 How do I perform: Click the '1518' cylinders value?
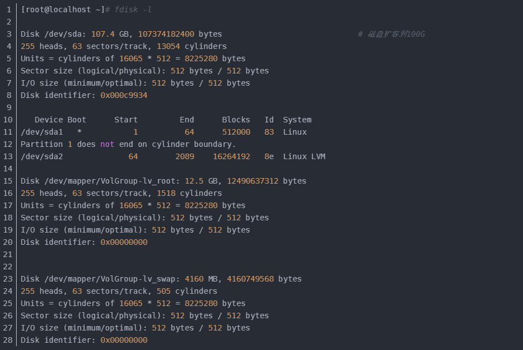coord(166,194)
